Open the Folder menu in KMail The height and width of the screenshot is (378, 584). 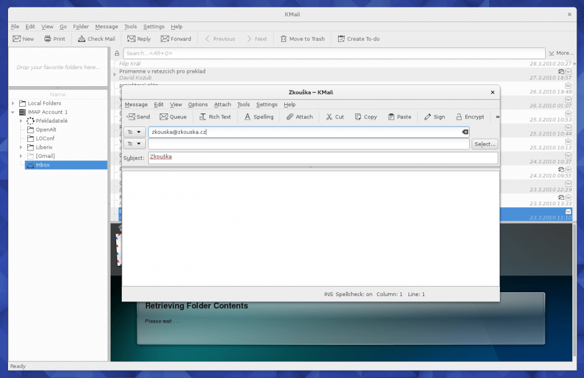click(x=81, y=27)
